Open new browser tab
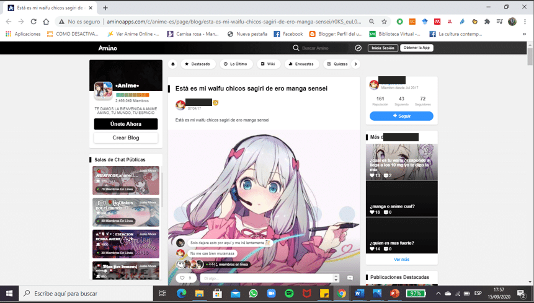 coord(105,7)
